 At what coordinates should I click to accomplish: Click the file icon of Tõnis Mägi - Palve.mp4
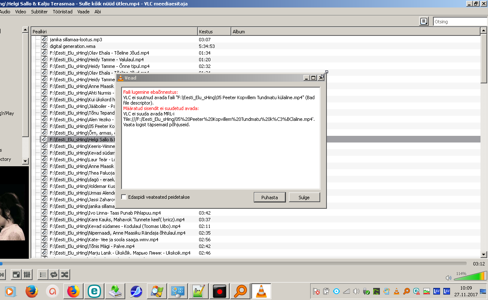click(x=44, y=246)
